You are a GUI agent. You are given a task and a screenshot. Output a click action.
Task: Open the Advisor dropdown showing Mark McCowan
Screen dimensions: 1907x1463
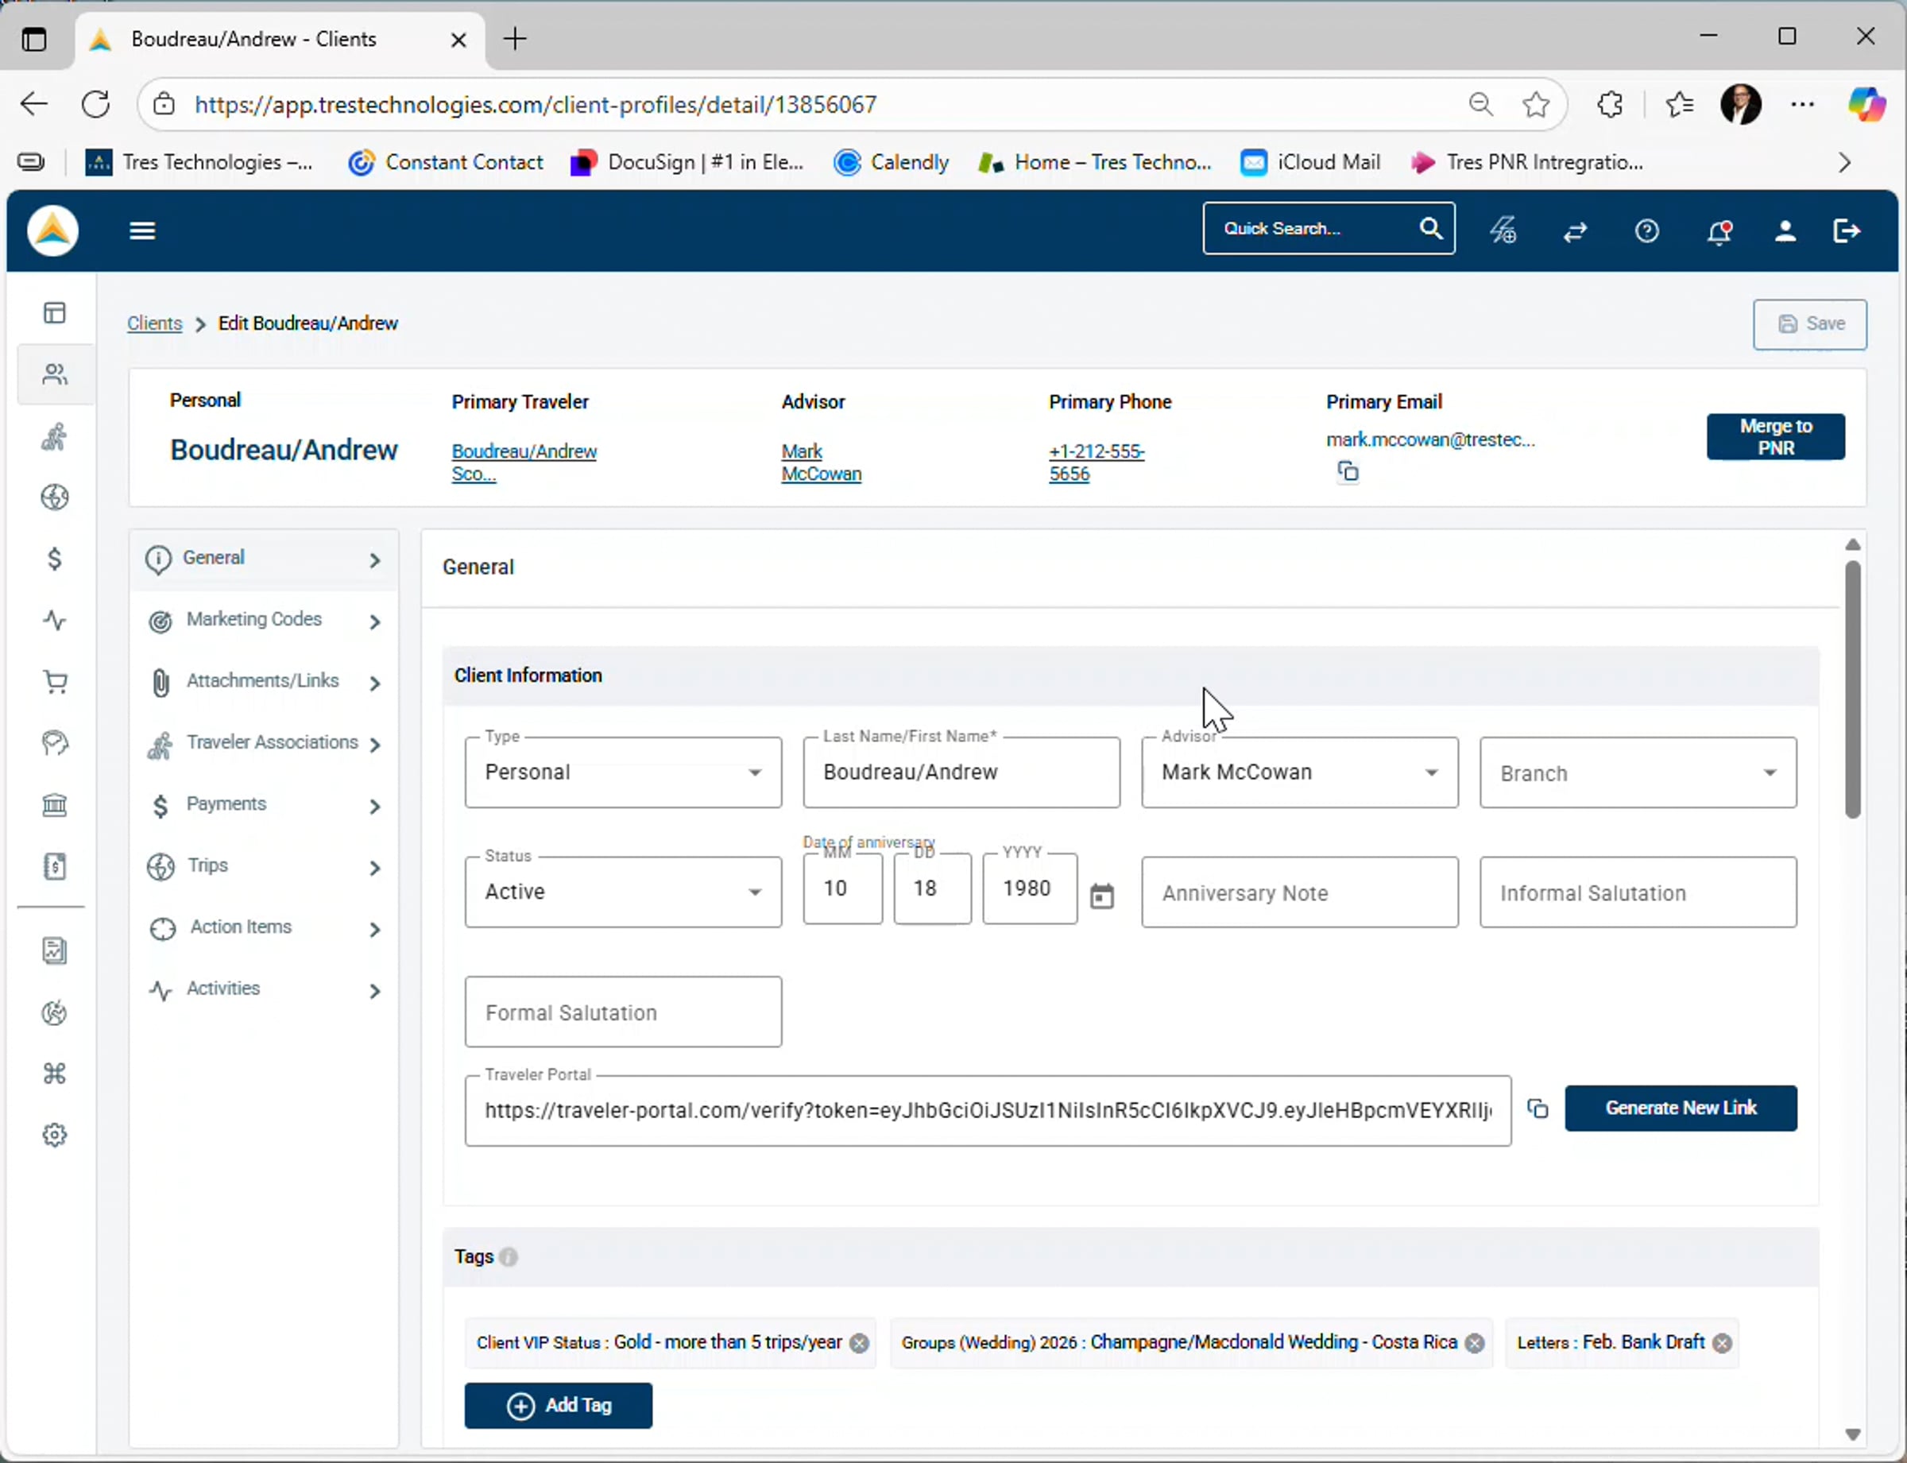coord(1299,772)
